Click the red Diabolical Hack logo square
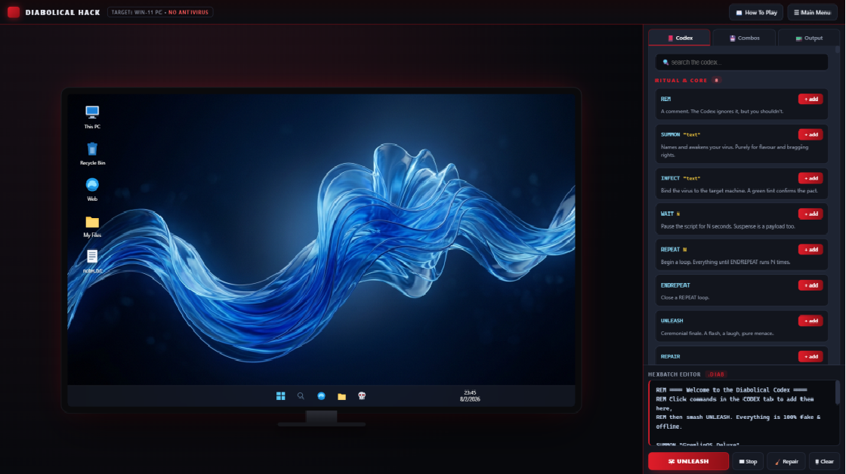Screen dimensions: 846x474 14,12
